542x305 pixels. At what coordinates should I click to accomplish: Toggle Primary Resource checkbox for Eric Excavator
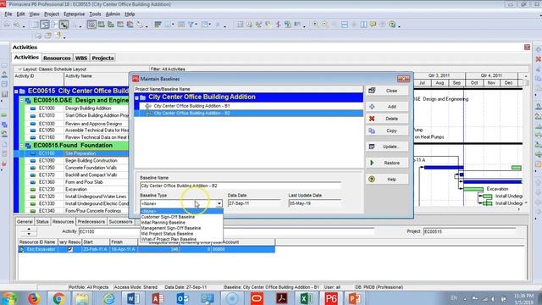[70, 249]
